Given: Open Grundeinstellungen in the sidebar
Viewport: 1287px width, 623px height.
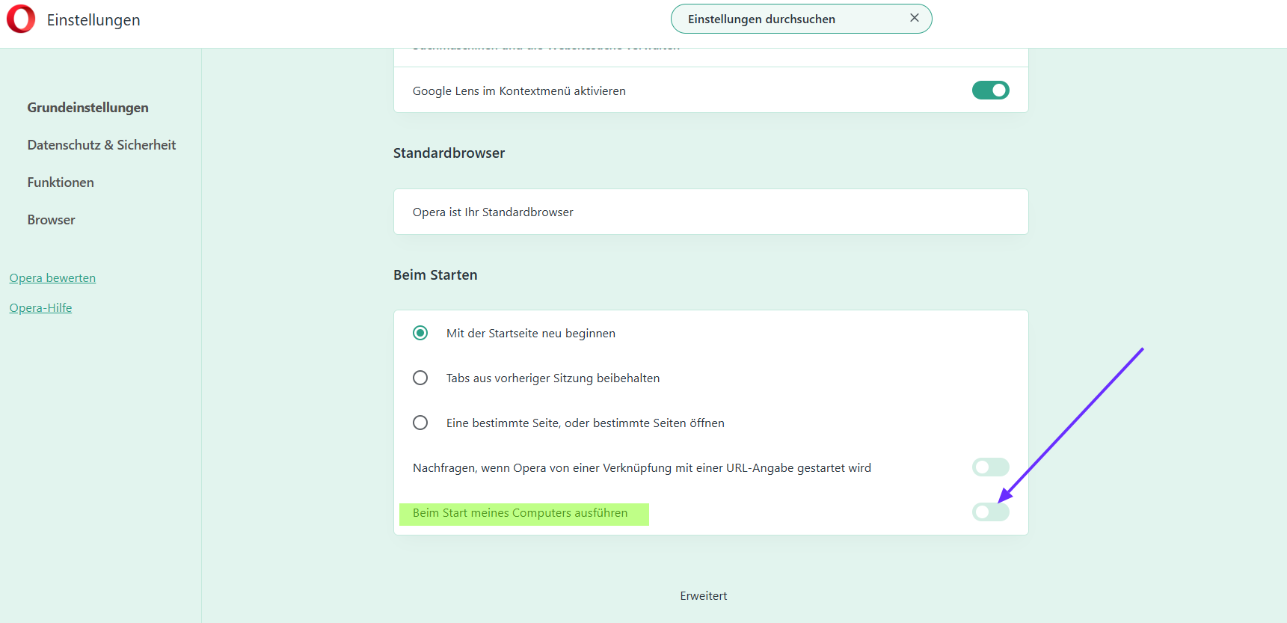Looking at the screenshot, I should point(87,108).
